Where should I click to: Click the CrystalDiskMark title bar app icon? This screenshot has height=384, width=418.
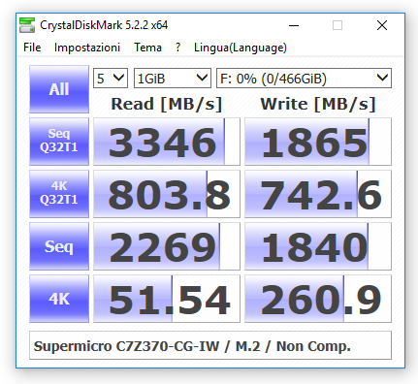pyautogui.click(x=27, y=25)
